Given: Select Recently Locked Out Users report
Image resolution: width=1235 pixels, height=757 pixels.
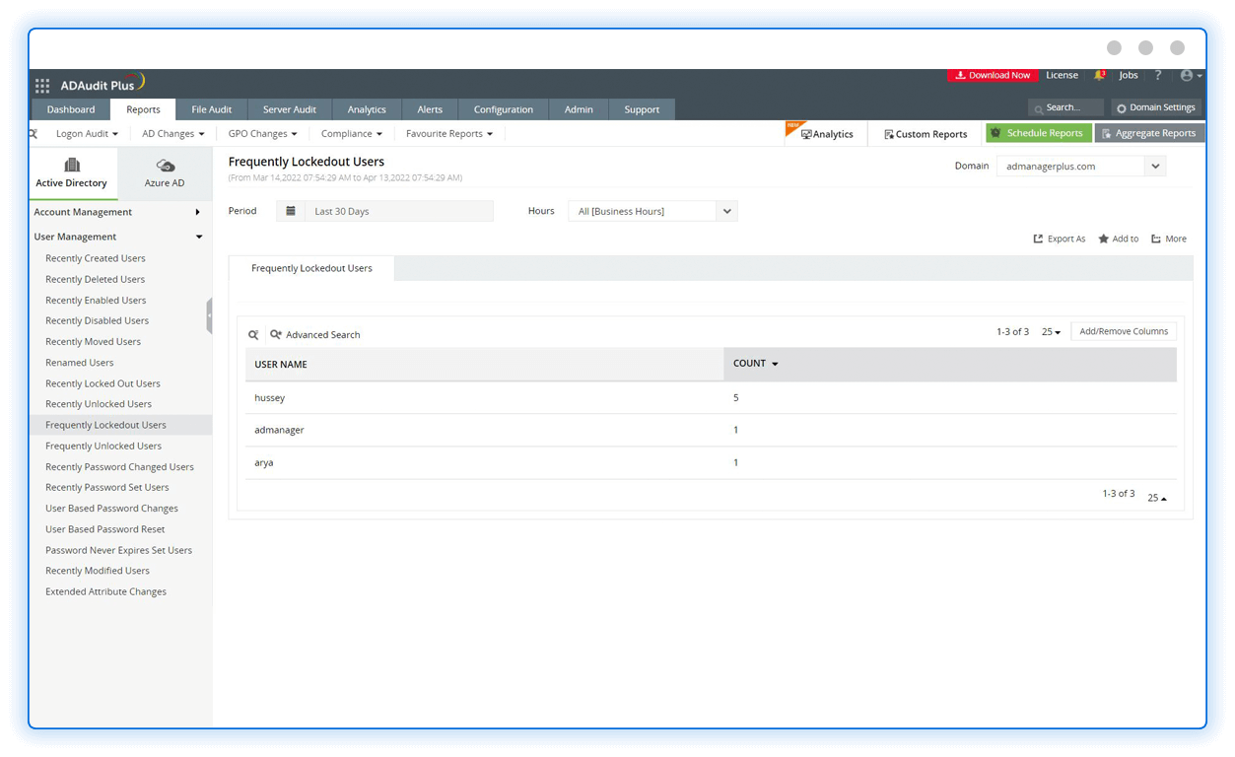Looking at the screenshot, I should 101,382.
